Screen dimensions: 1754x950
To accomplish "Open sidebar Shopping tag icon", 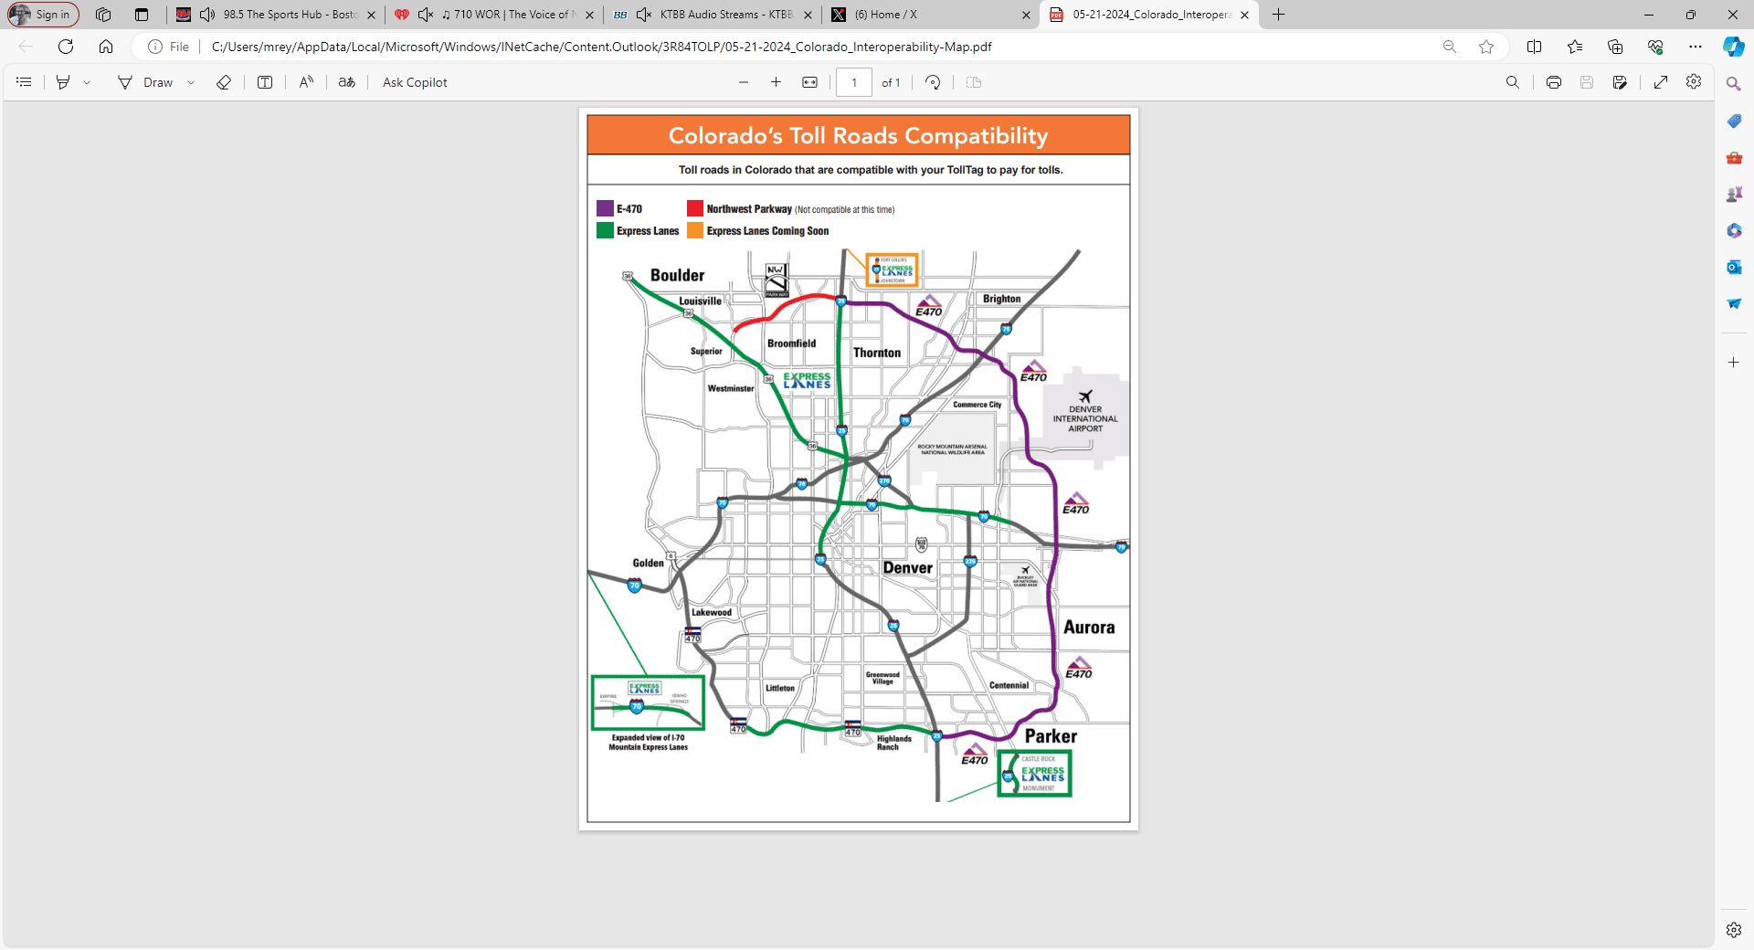I will pyautogui.click(x=1734, y=121).
